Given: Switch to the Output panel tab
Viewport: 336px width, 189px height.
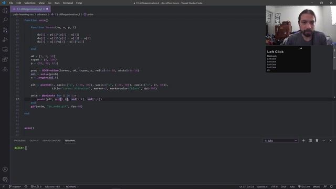Looking at the screenshot, I should (x=34, y=141).
